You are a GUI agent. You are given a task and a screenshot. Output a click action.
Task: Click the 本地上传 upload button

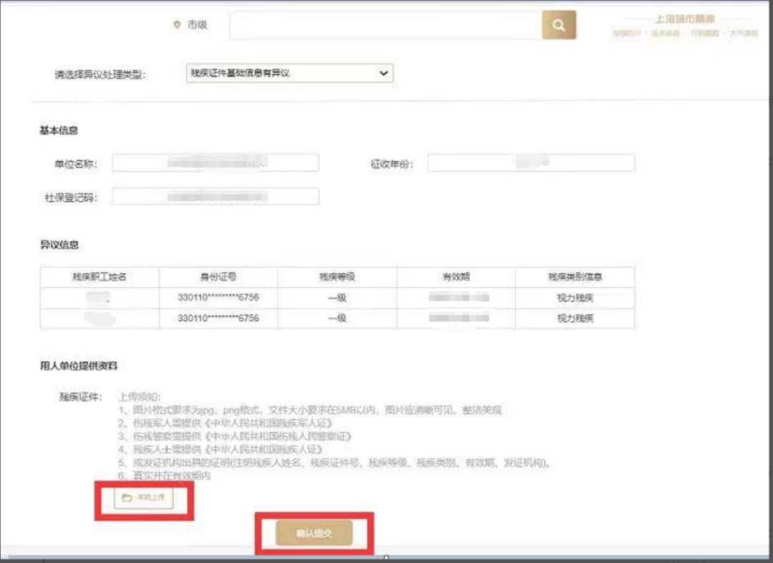(143, 498)
